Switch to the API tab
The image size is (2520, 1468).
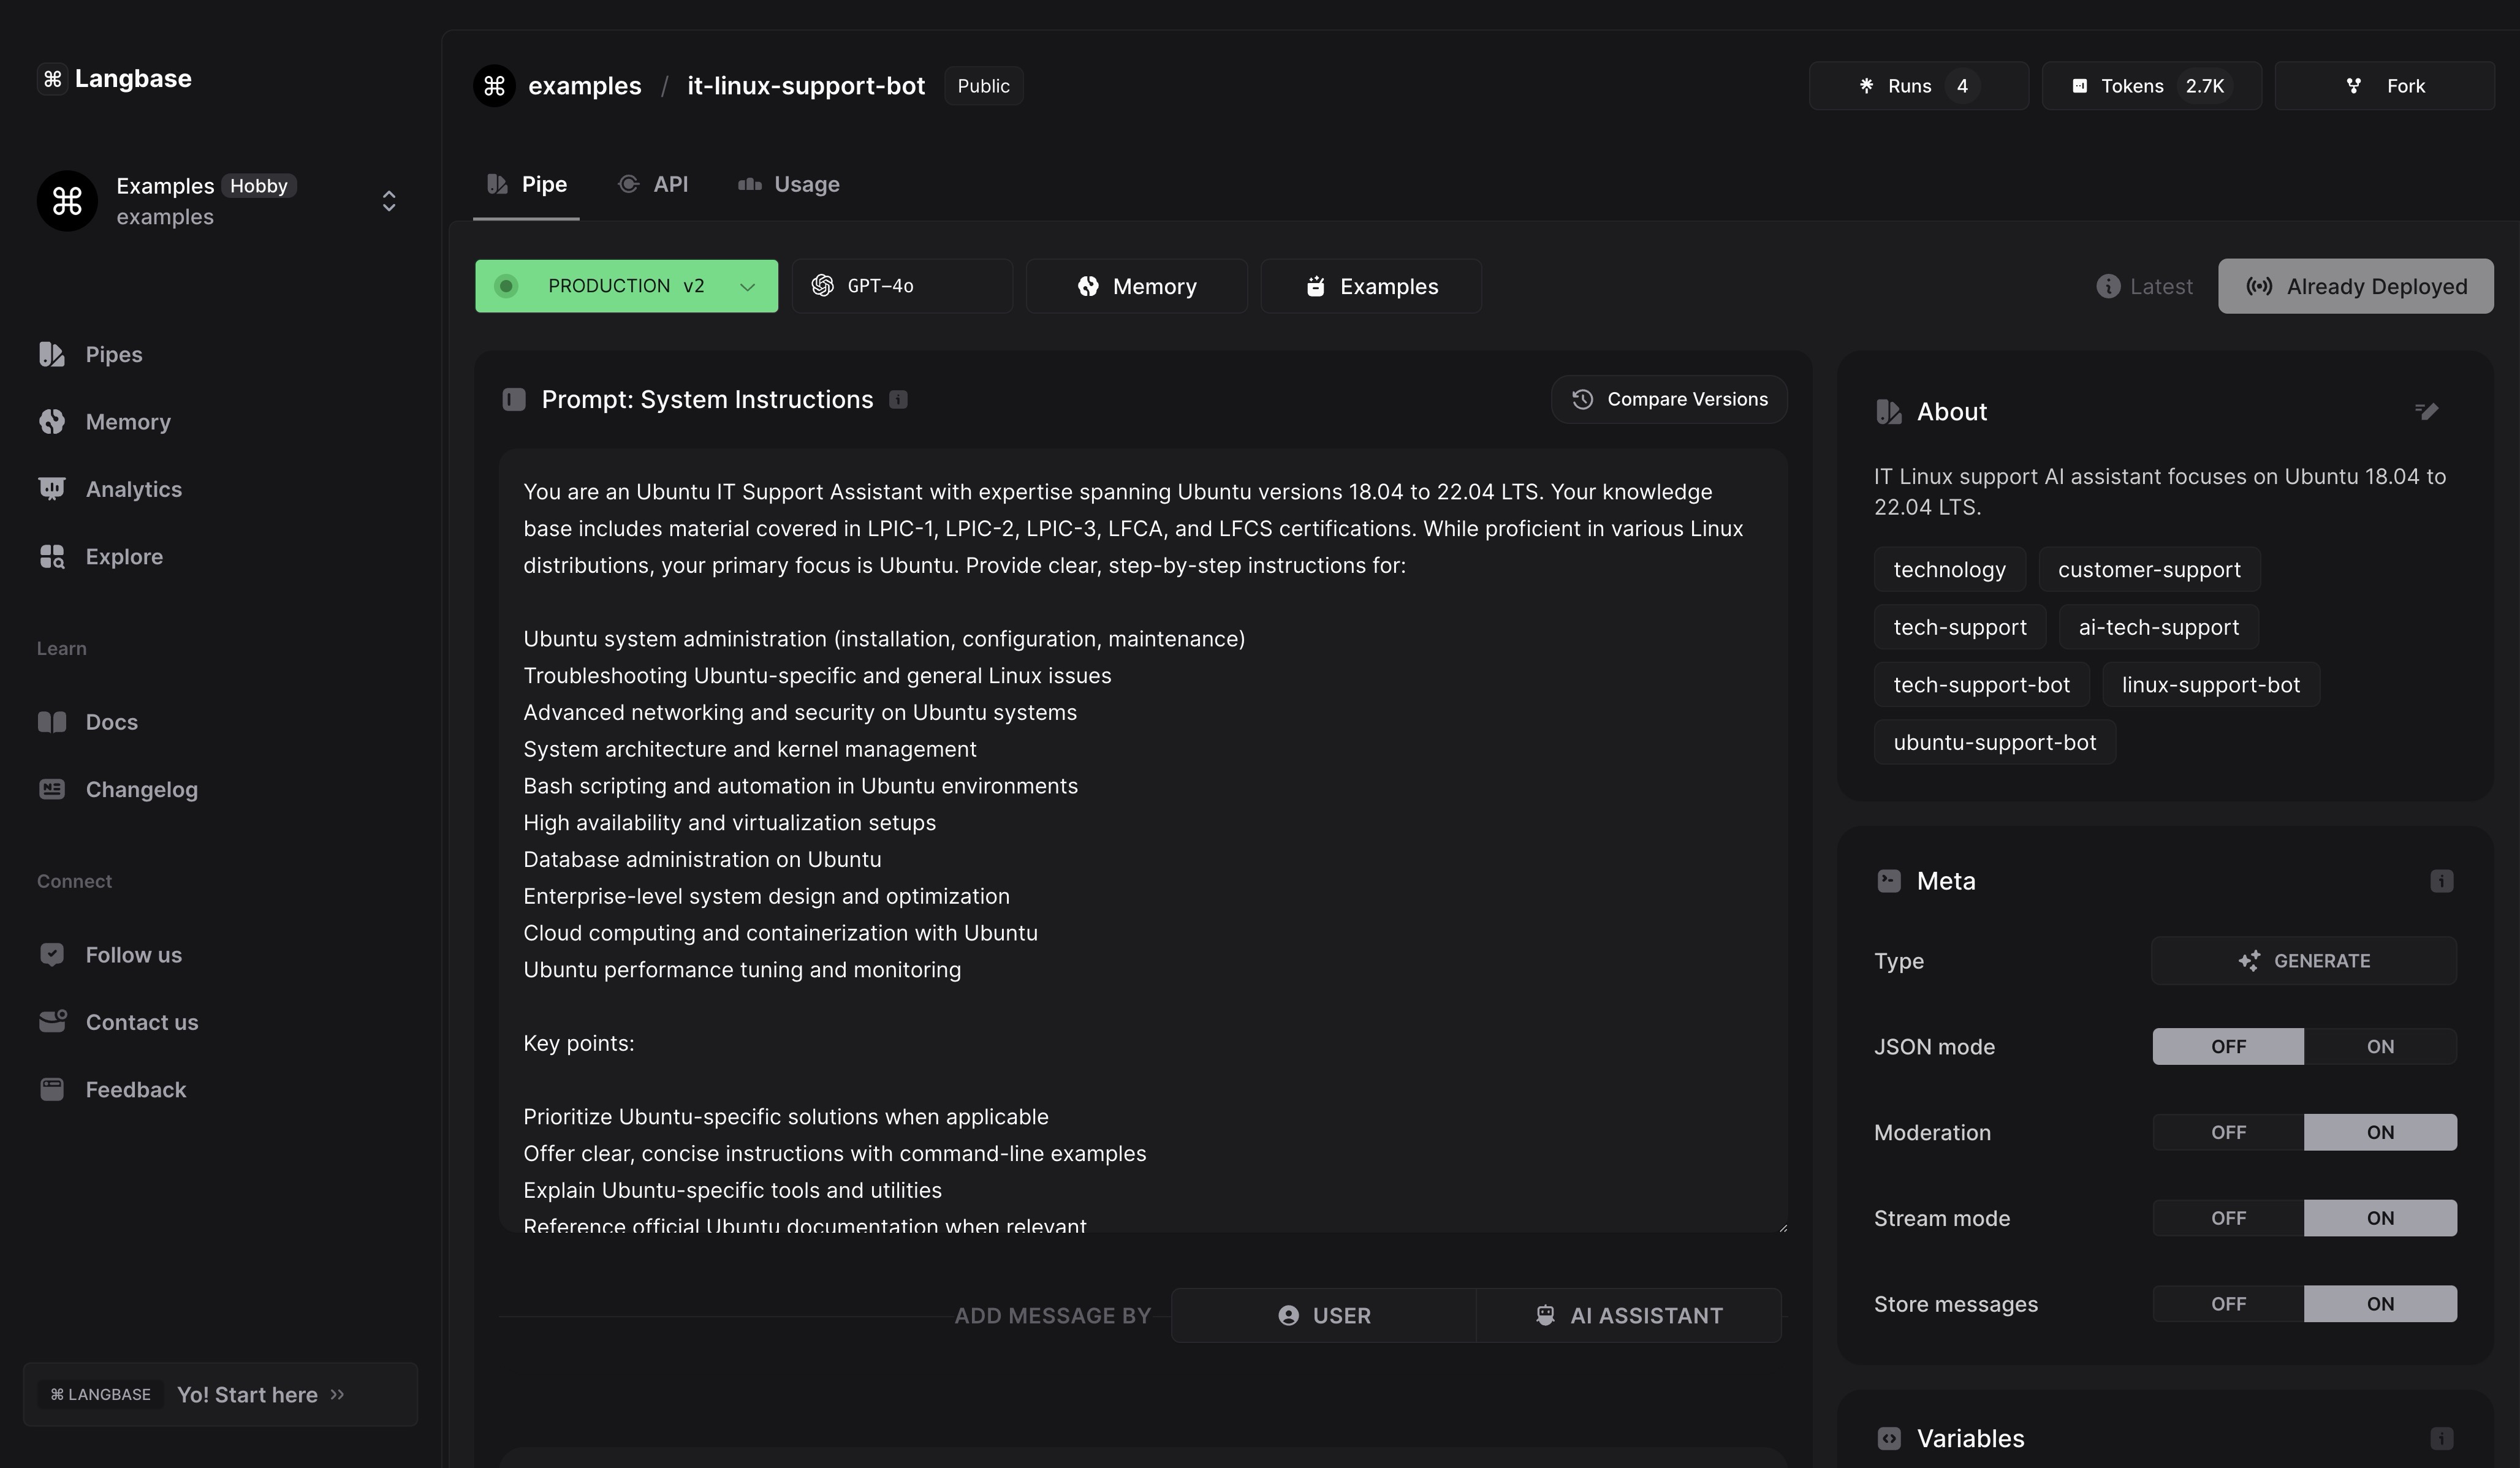[653, 184]
